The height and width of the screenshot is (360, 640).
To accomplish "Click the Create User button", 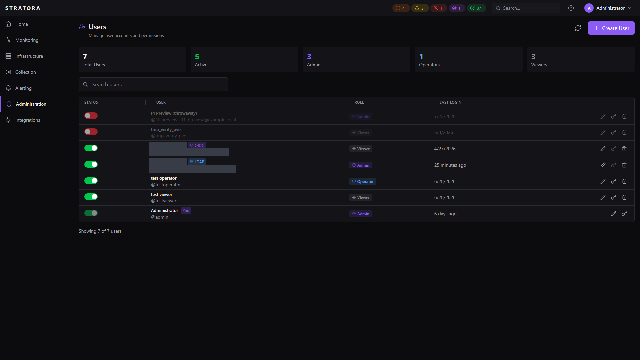I will click(611, 28).
